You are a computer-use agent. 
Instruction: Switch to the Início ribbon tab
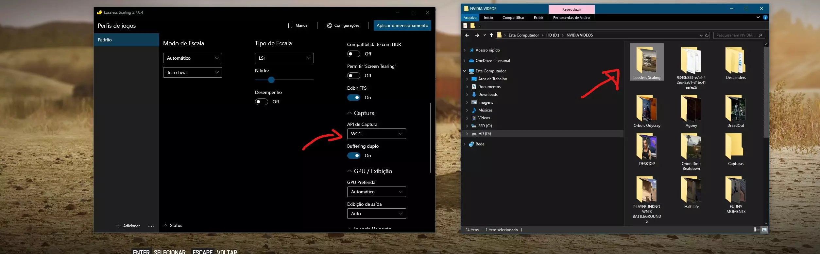[488, 18]
